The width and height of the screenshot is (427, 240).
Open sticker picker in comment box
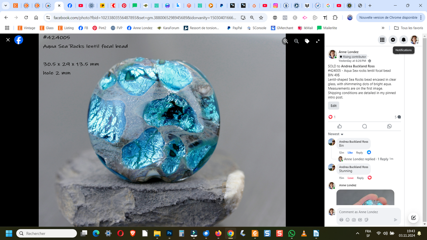(366, 220)
